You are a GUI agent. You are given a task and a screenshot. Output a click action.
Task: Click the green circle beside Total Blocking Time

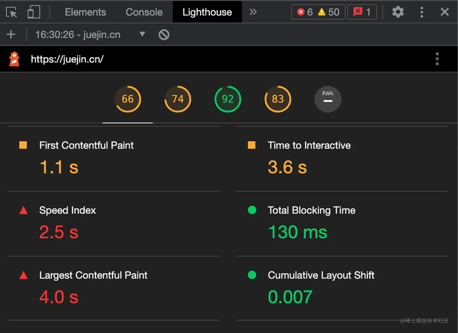pyautogui.click(x=252, y=210)
